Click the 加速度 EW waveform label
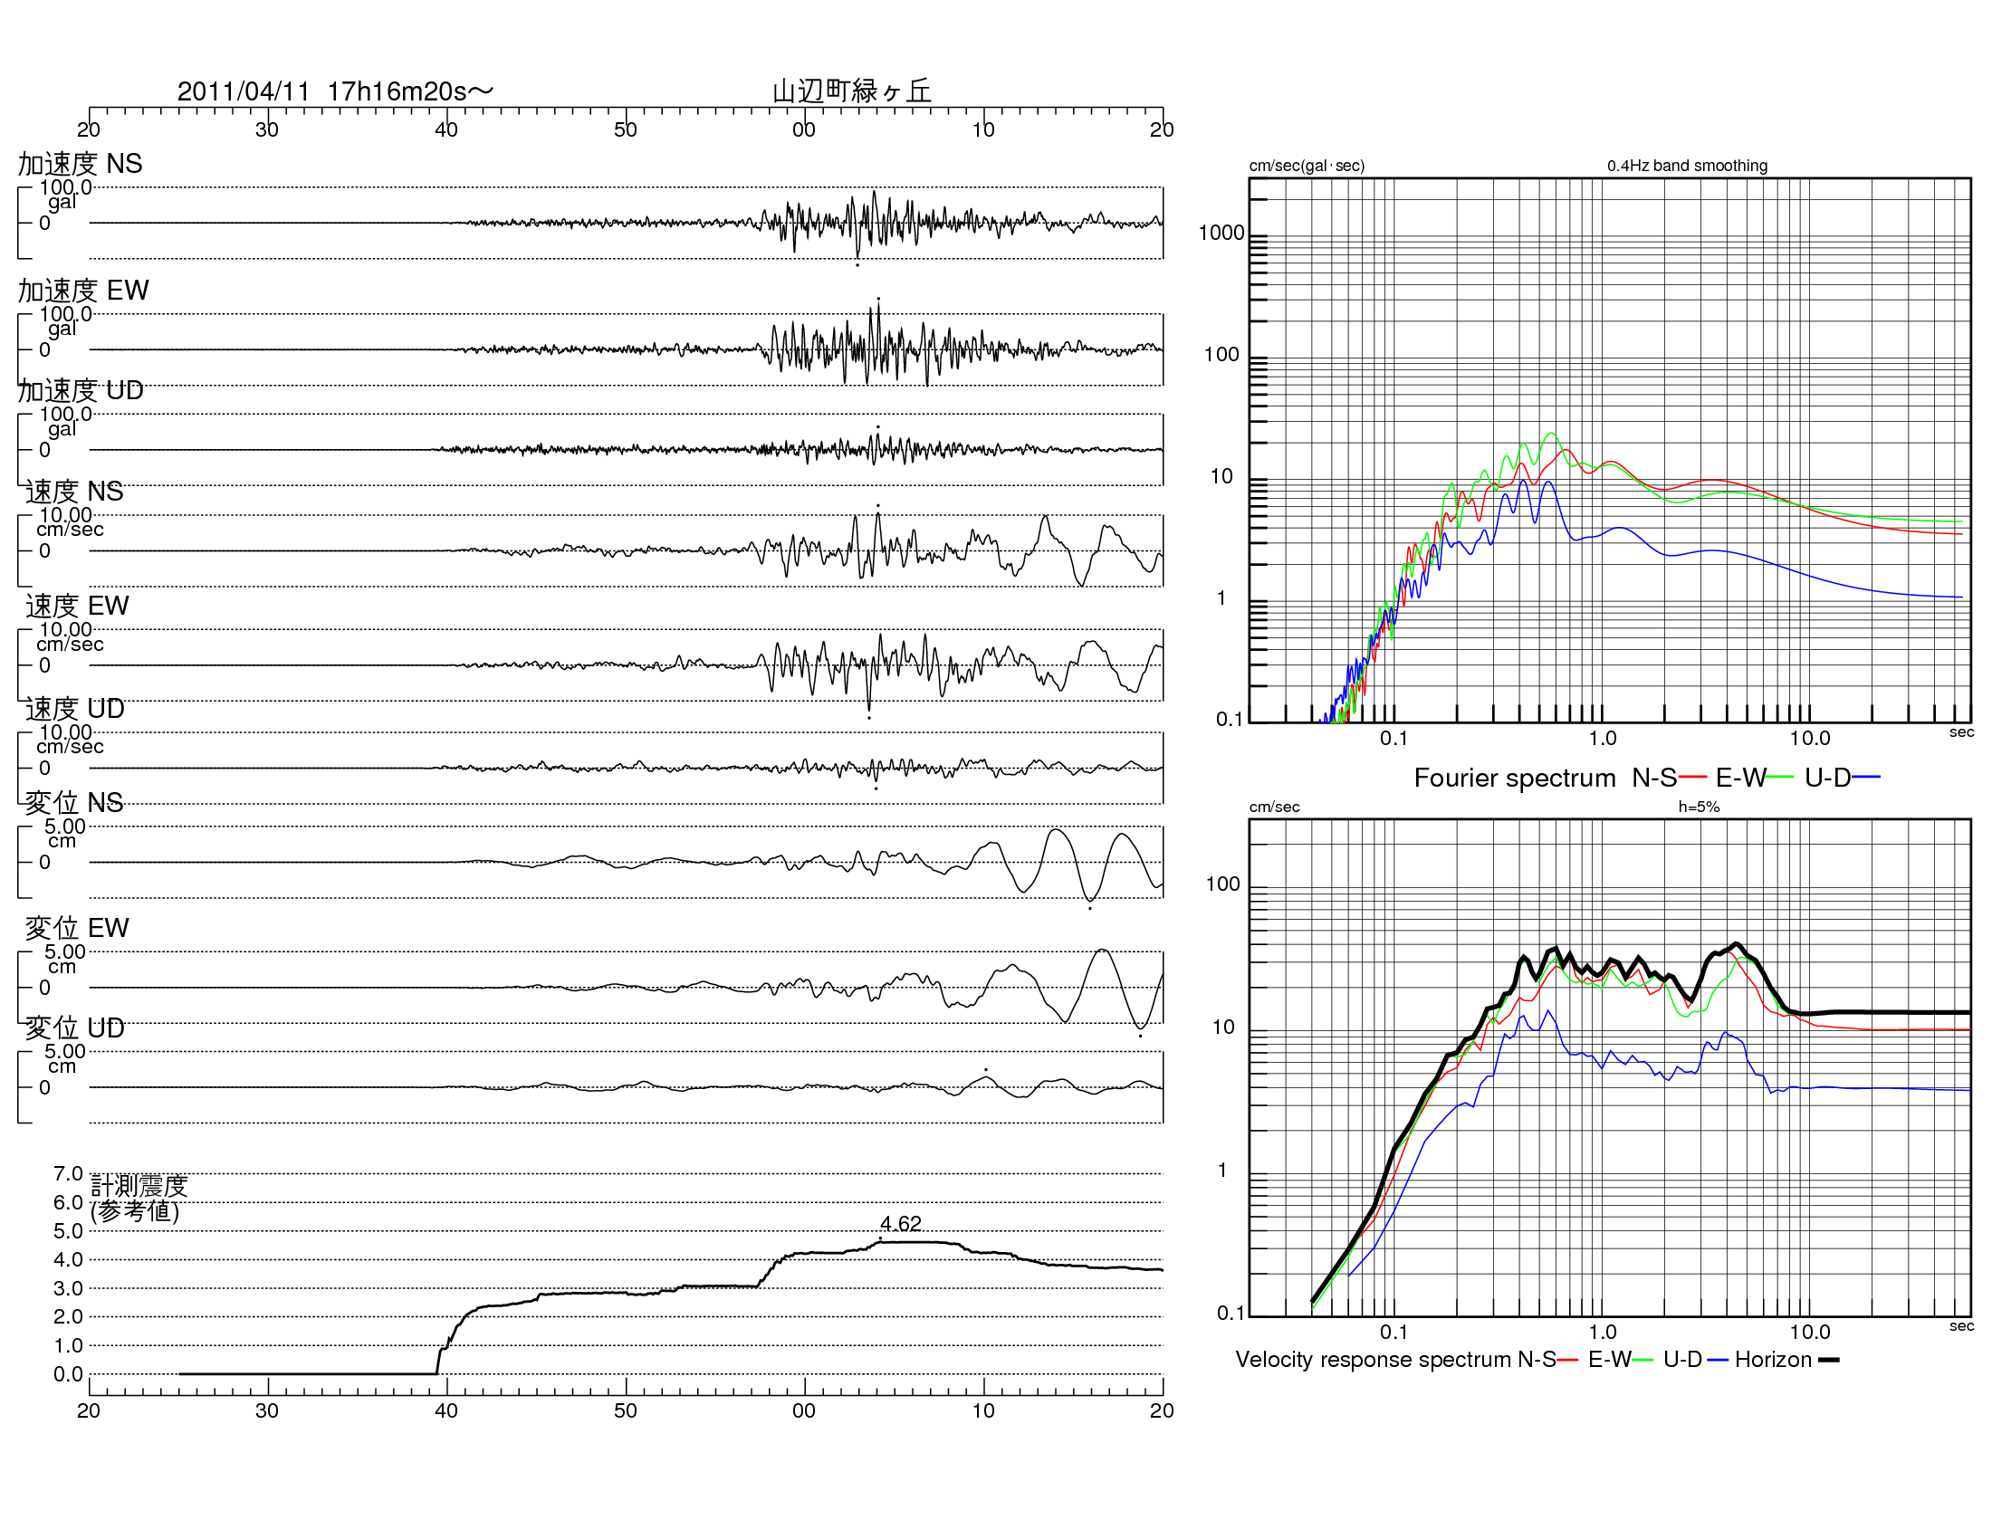Image resolution: width=1992 pixels, height=1539 pixels. pos(83,290)
